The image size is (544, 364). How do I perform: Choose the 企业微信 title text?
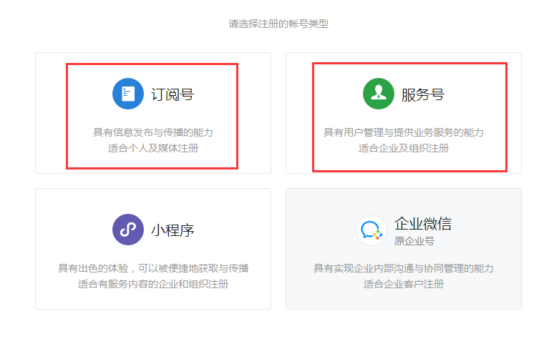[422, 224]
